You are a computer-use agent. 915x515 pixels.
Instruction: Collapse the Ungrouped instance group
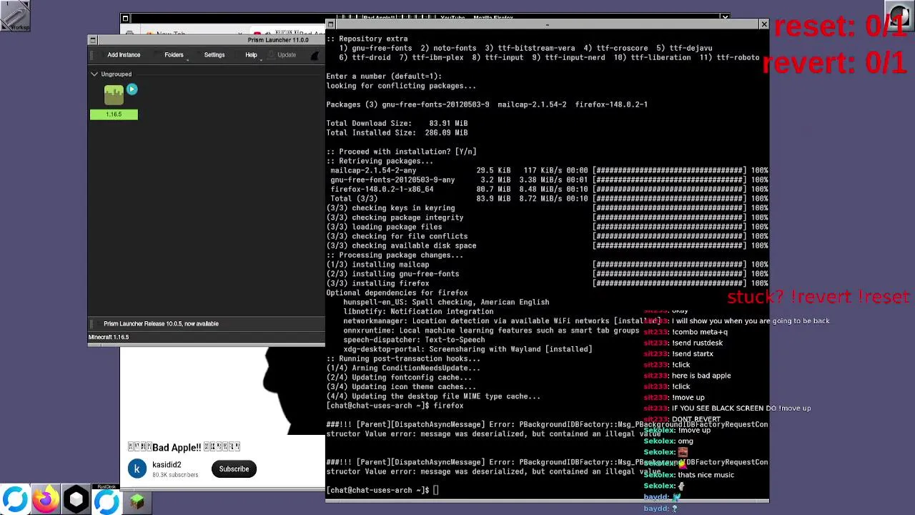point(94,74)
